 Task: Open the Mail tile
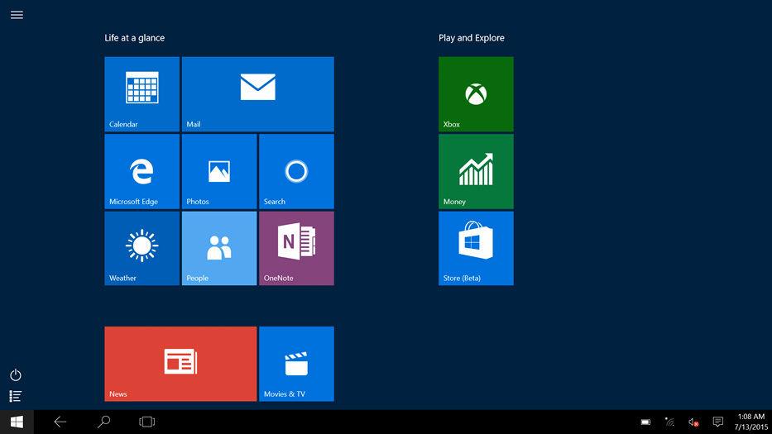pyautogui.click(x=258, y=94)
